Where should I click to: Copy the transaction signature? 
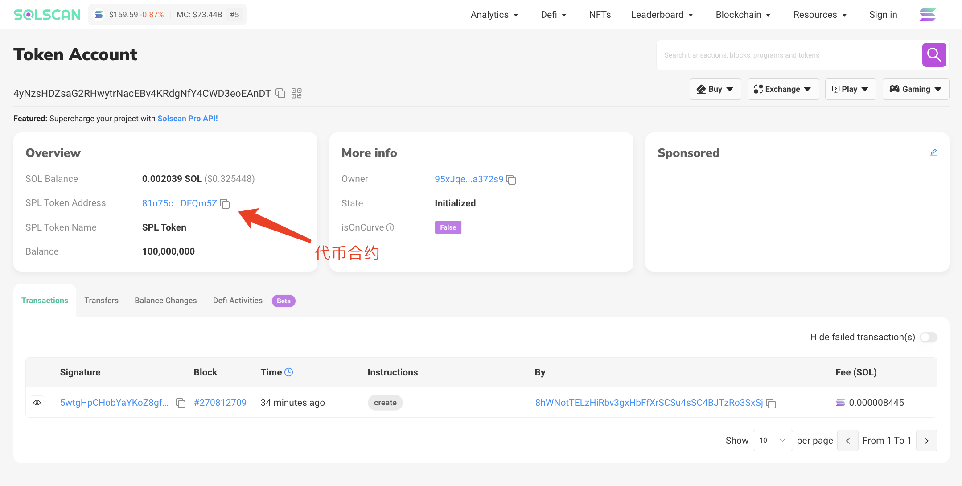pyautogui.click(x=181, y=403)
